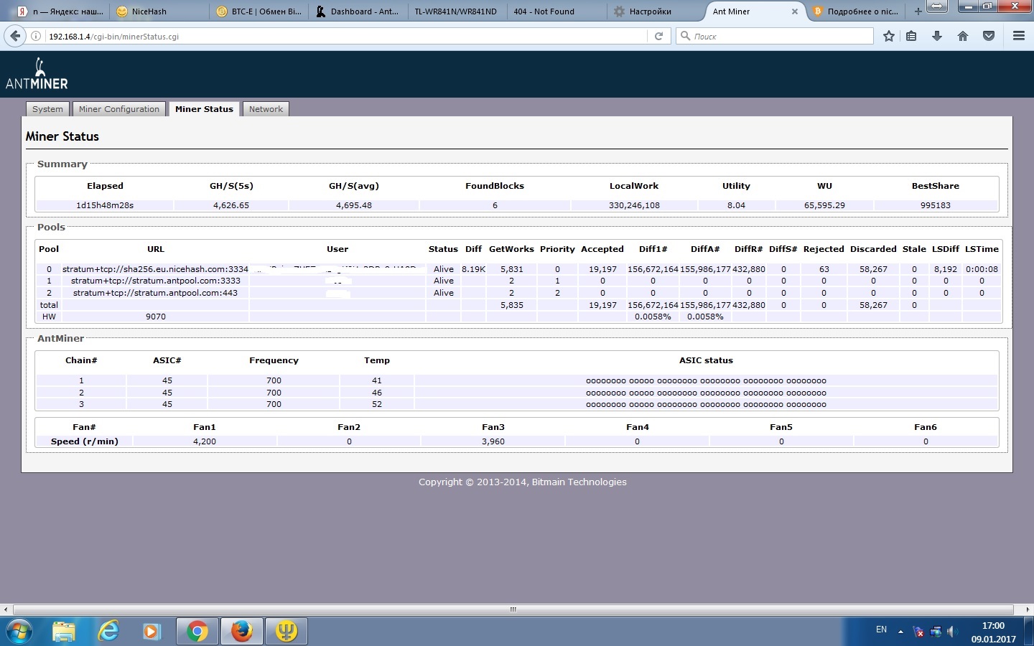The image size is (1034, 646).
Task: Click the stratum.antpool.com:443 pool URL
Action: 155,293
